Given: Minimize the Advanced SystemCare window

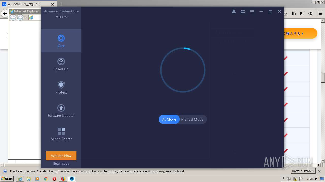Looking at the screenshot, I should [261, 12].
